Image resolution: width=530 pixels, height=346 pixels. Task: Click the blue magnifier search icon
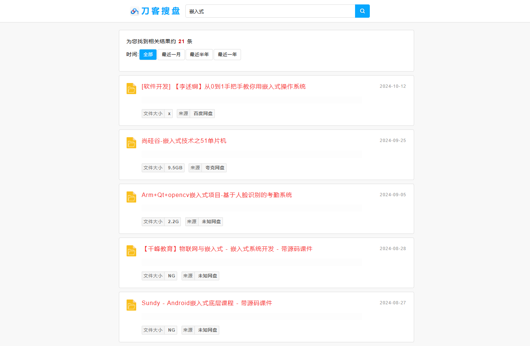tap(362, 11)
